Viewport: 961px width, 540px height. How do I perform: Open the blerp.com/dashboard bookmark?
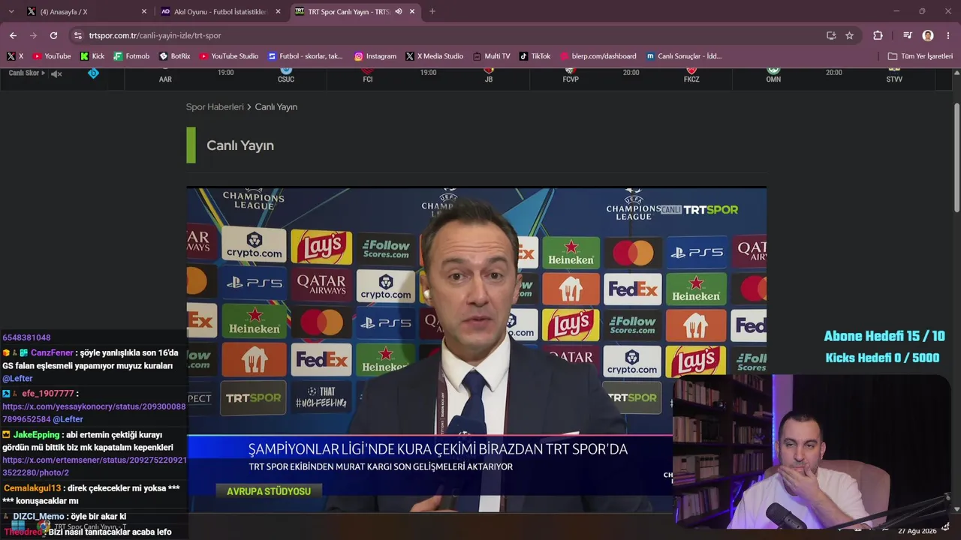[598, 56]
